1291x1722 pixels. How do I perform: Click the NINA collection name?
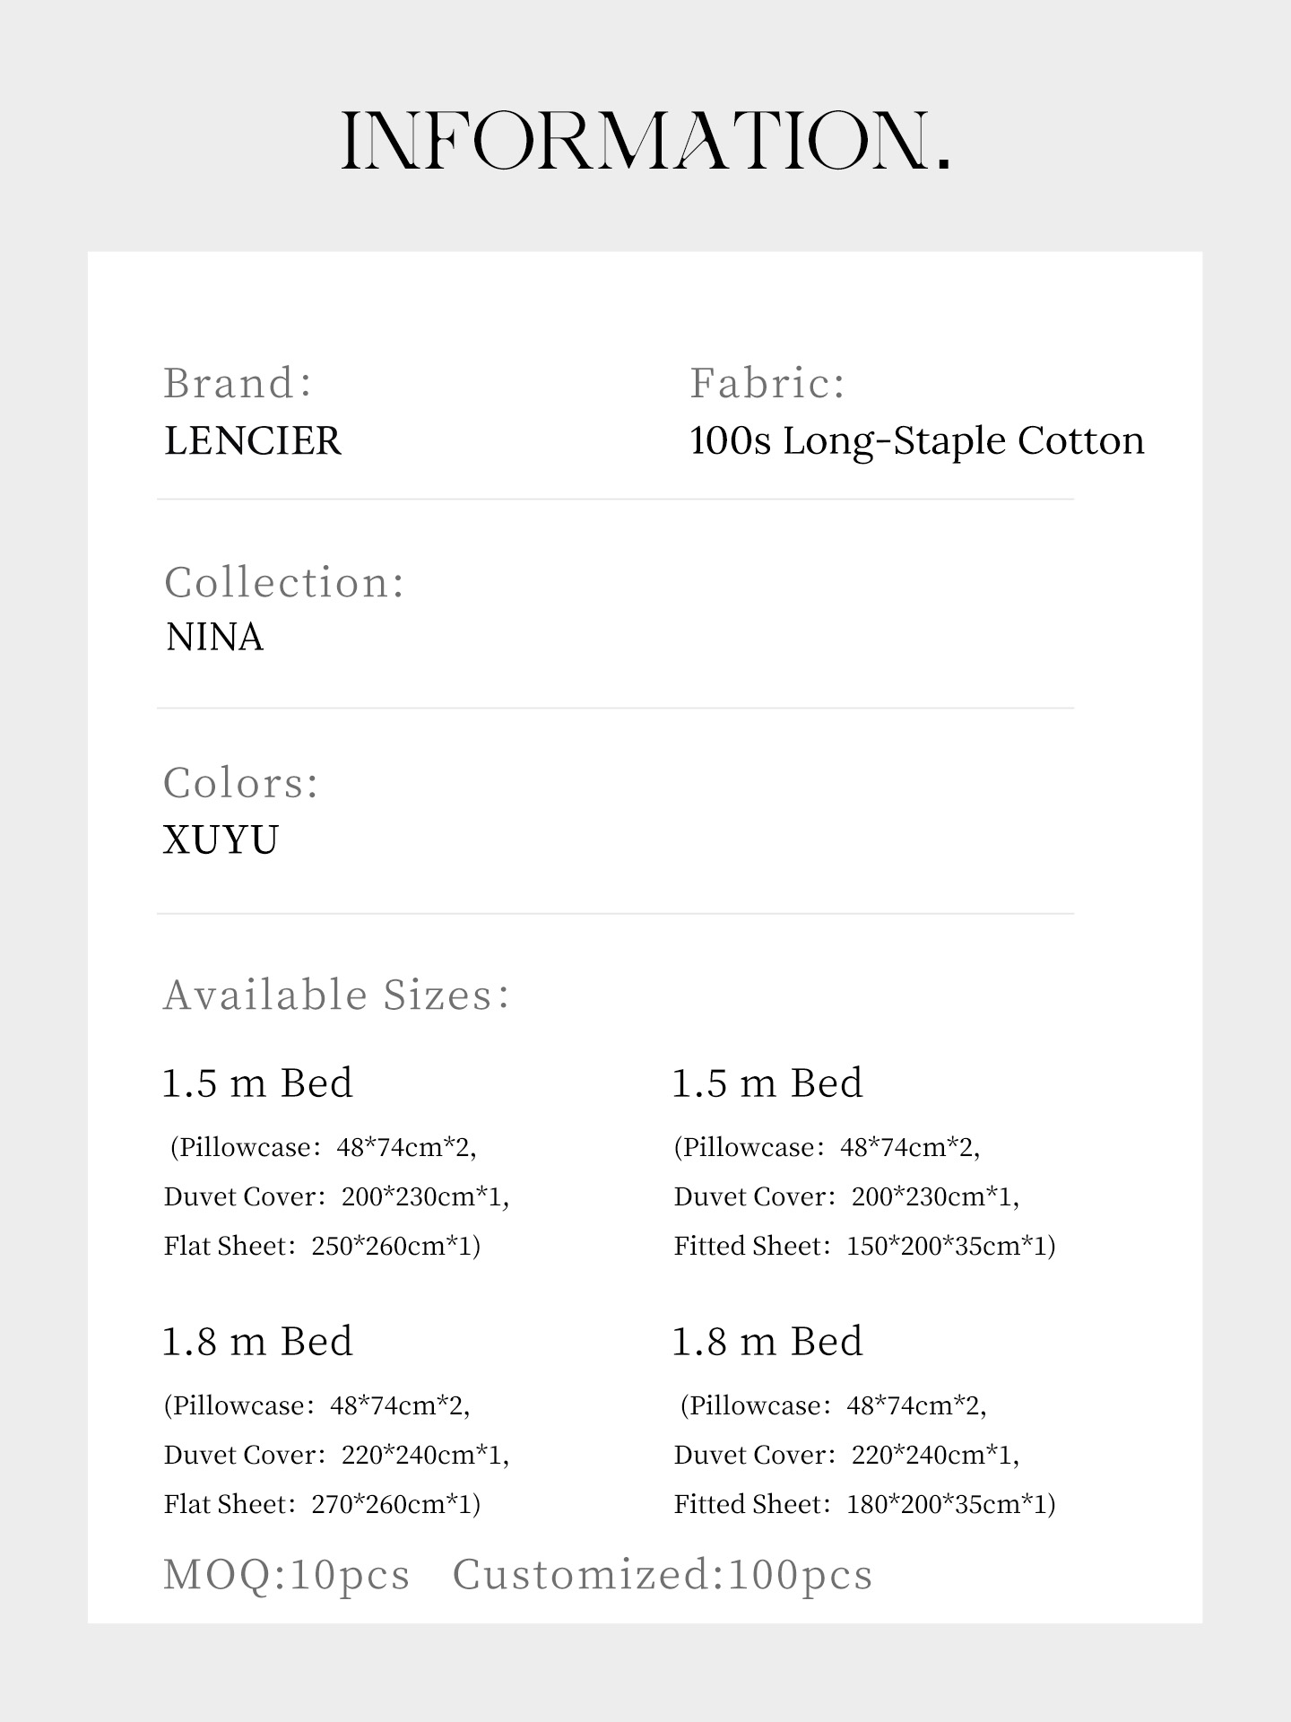click(x=215, y=638)
